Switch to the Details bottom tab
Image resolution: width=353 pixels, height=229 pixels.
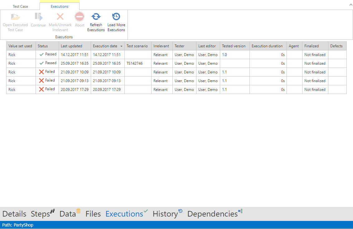[x=14, y=214]
